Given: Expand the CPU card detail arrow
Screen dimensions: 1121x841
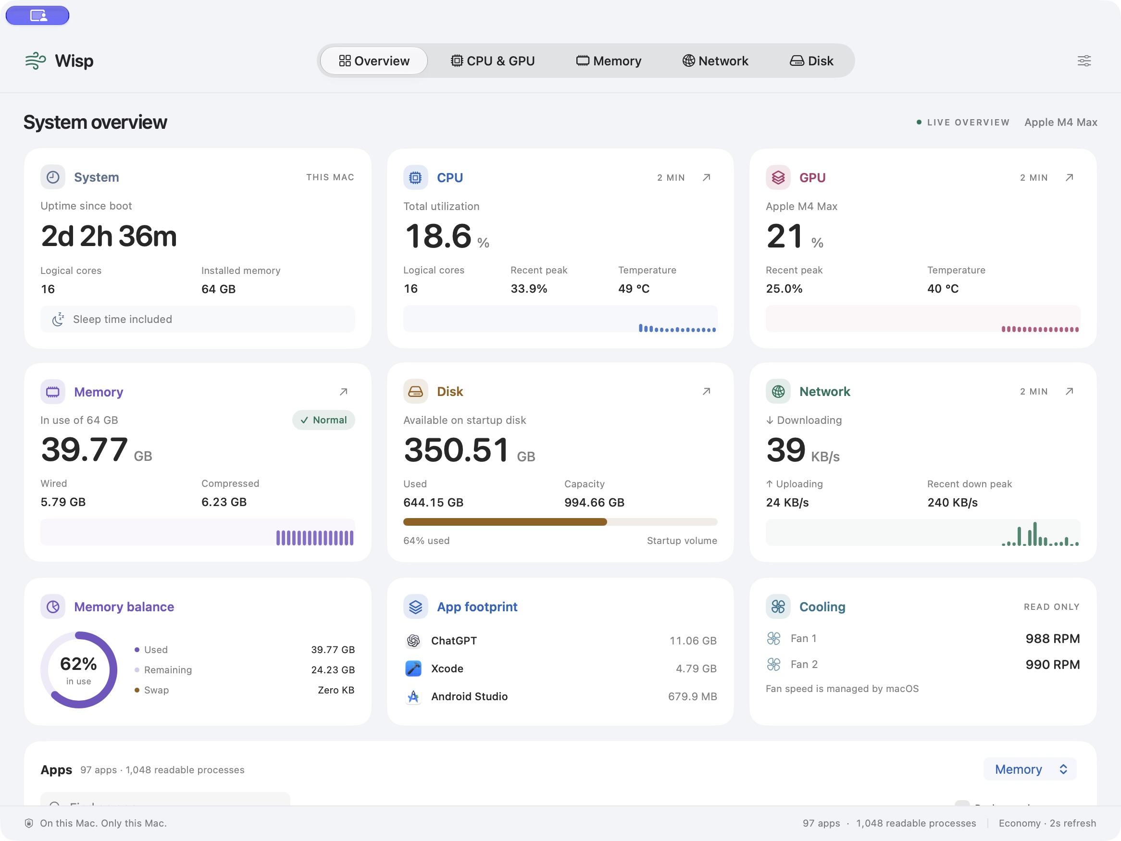Looking at the screenshot, I should [x=707, y=177].
